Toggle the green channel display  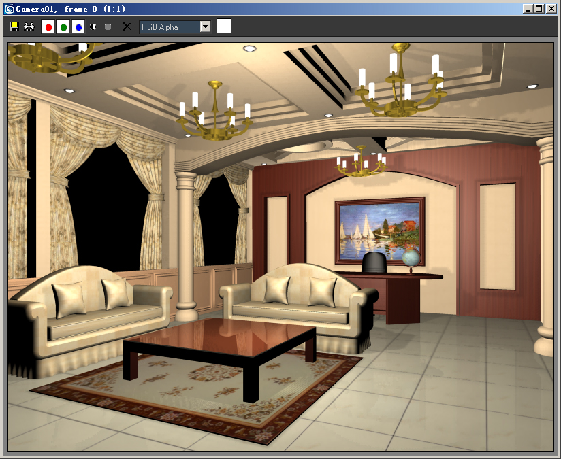[x=63, y=27]
